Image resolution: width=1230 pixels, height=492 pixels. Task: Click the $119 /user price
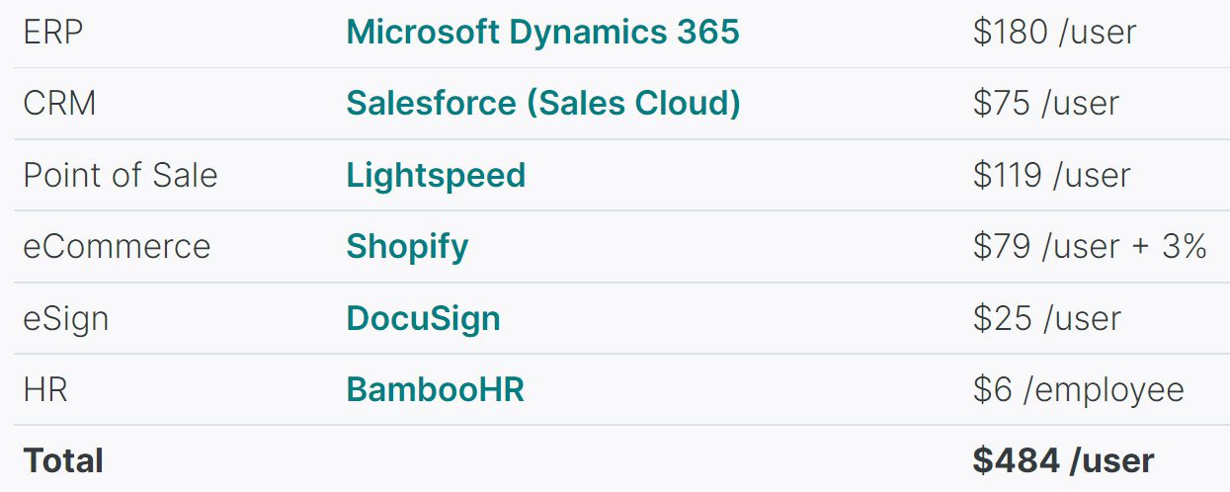point(1051,175)
